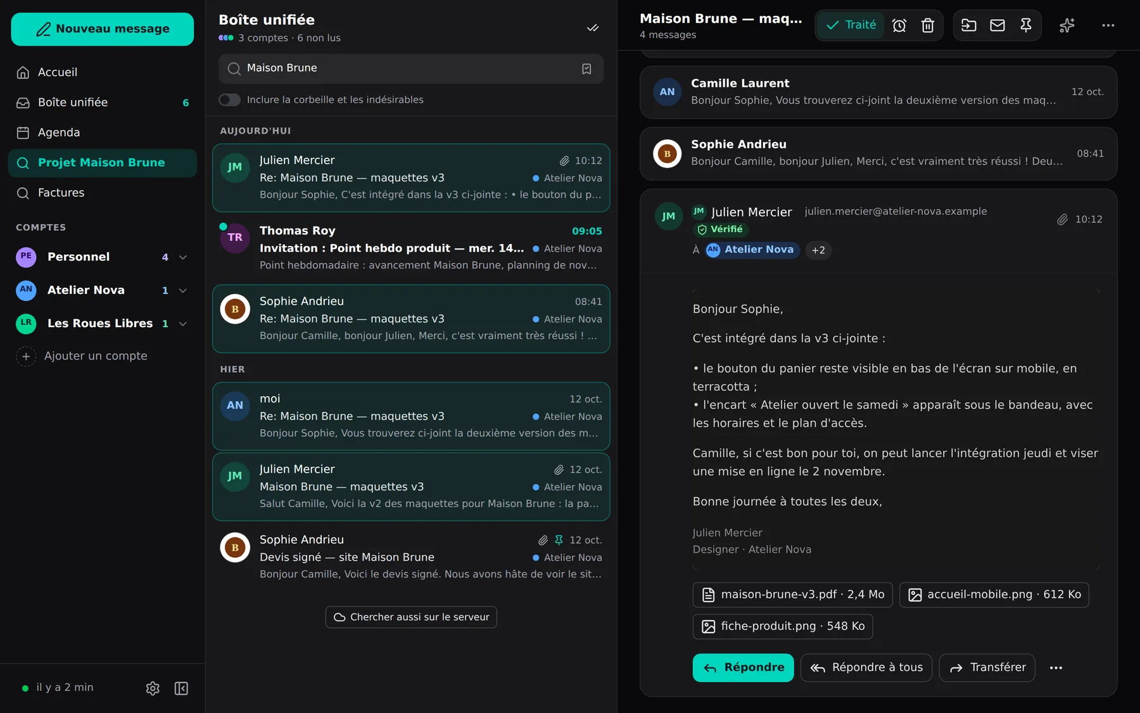Expand Camille Laurent's collapsed message in the thread
This screenshot has height=713, width=1140.
878,93
